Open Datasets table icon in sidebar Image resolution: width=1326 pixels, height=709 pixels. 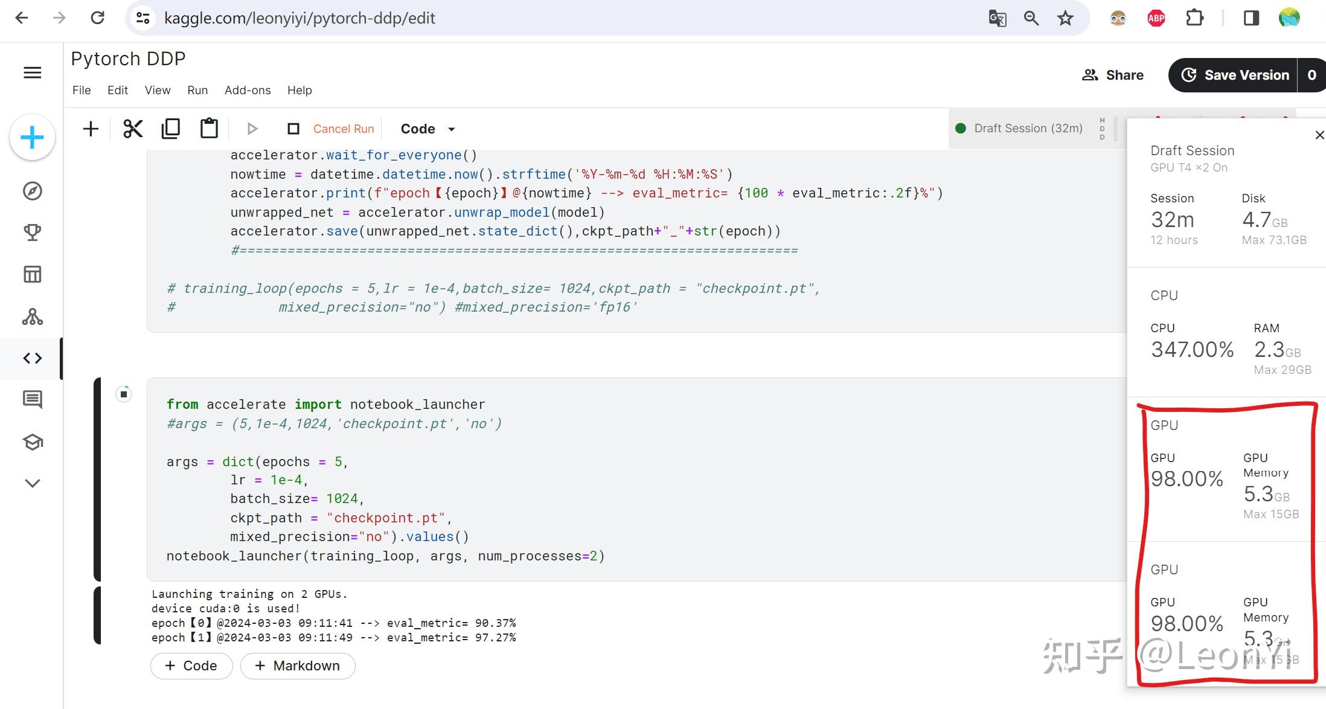33,274
